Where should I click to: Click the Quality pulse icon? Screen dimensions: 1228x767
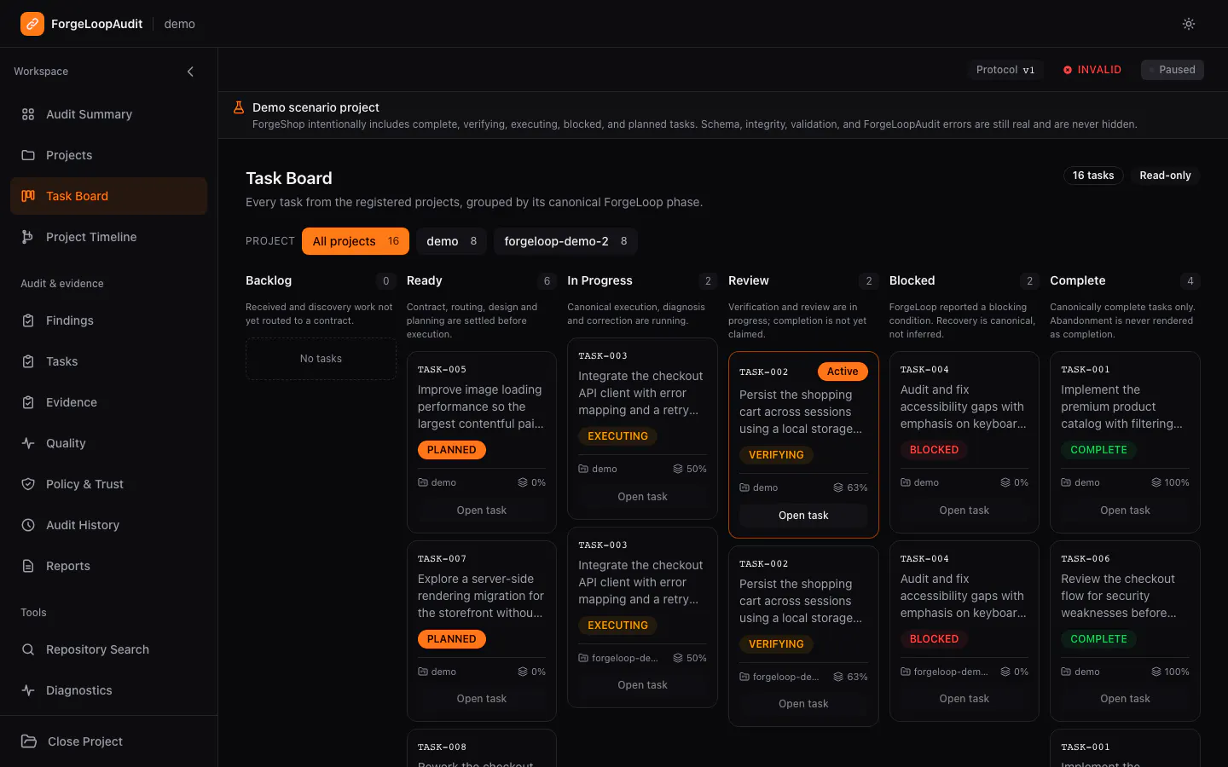28,443
